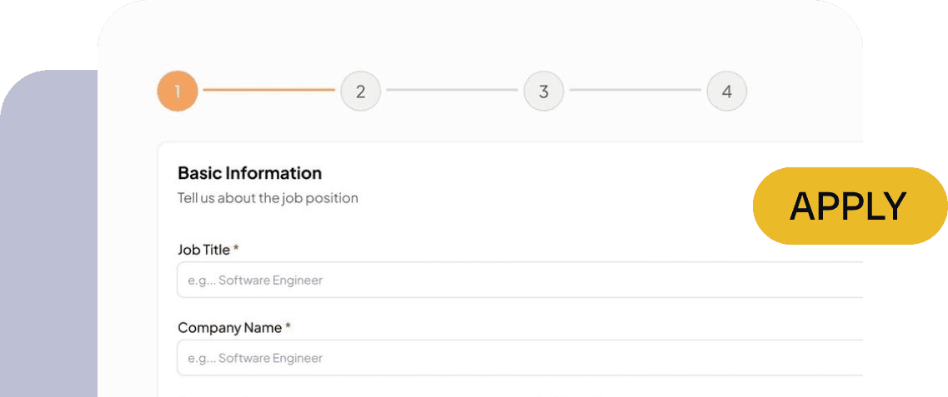Click the required asterisk beside Job Title
948x397 pixels.
click(x=237, y=248)
